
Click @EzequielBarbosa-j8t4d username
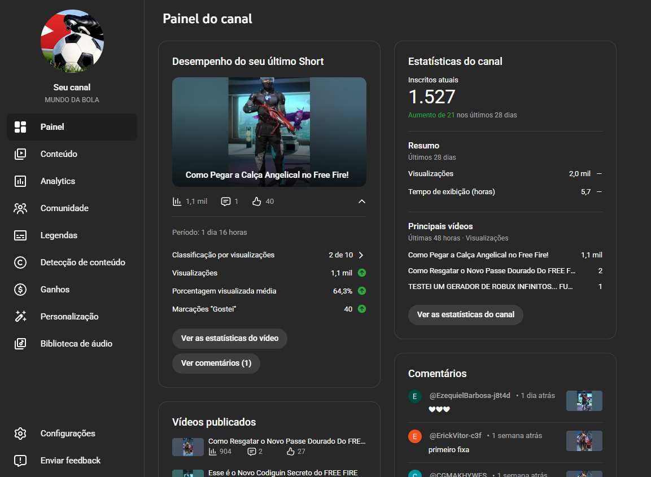470,396
